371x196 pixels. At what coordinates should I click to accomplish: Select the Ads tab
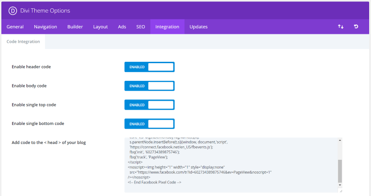122,27
